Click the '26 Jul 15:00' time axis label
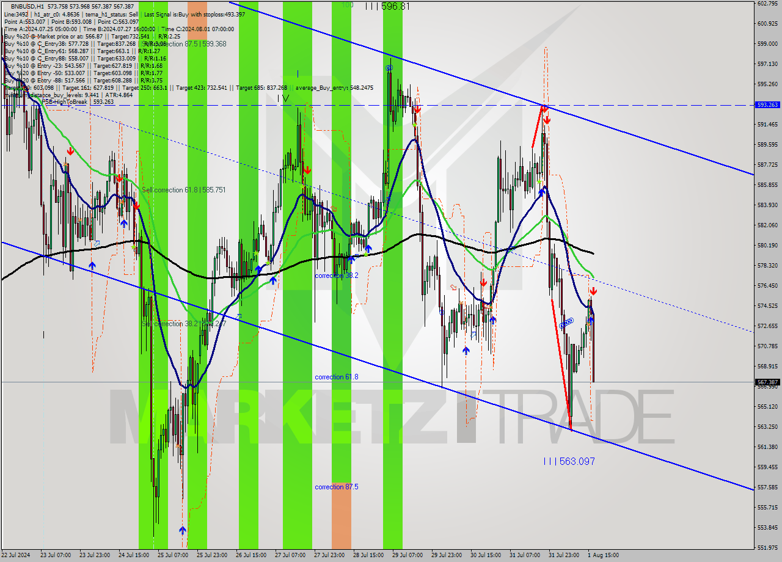Screen dimensions: 782x562 251,555
